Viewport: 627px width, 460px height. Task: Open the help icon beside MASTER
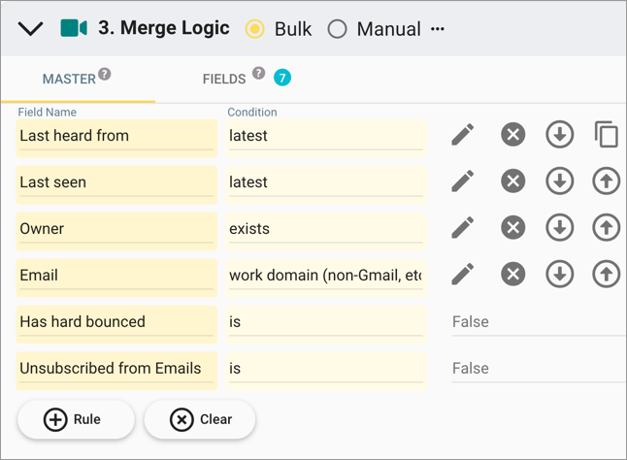tap(105, 74)
